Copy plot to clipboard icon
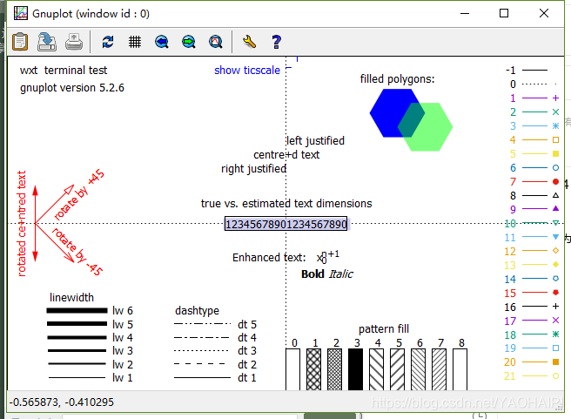Screen dimensions: 571x419 (20, 42)
